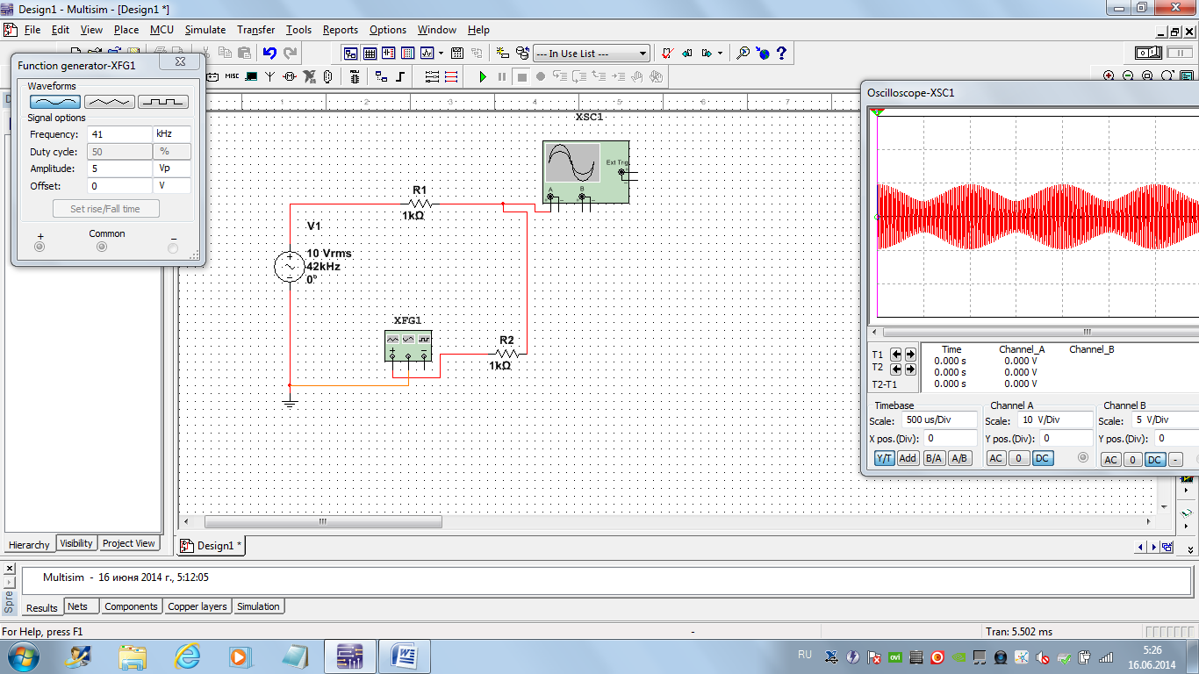
Task: Move T2 cursor left arrow
Action: [896, 369]
